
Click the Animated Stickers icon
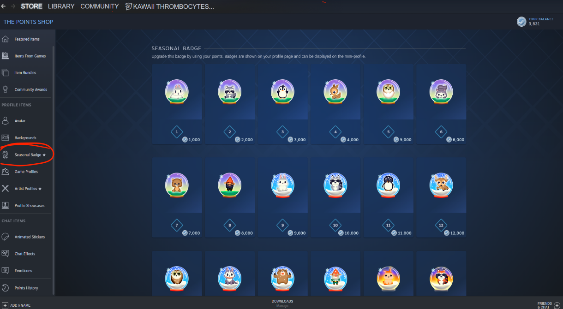pyautogui.click(x=6, y=237)
